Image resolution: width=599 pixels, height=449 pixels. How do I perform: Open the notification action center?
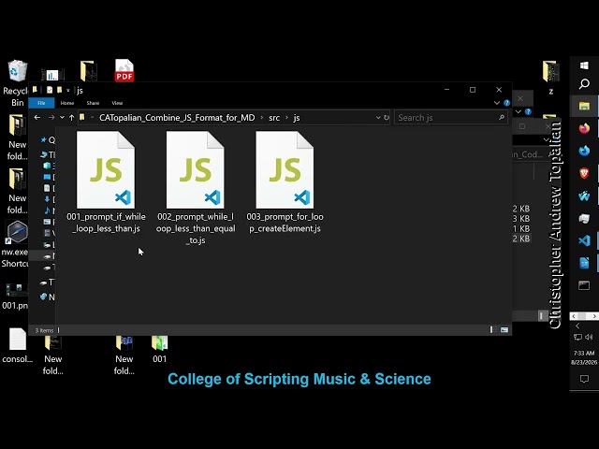coord(584,379)
